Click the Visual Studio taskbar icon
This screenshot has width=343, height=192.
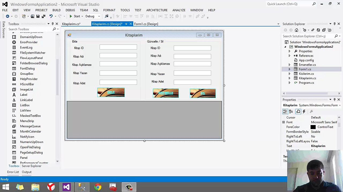(66, 187)
